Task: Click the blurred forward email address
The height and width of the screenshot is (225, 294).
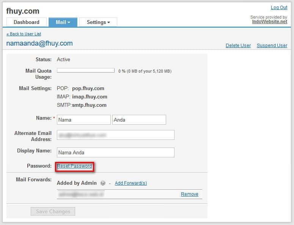Action: click(81, 194)
